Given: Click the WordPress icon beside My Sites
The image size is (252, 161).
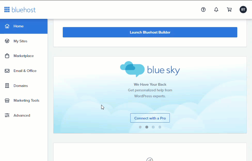Looking at the screenshot, I should point(7,41).
